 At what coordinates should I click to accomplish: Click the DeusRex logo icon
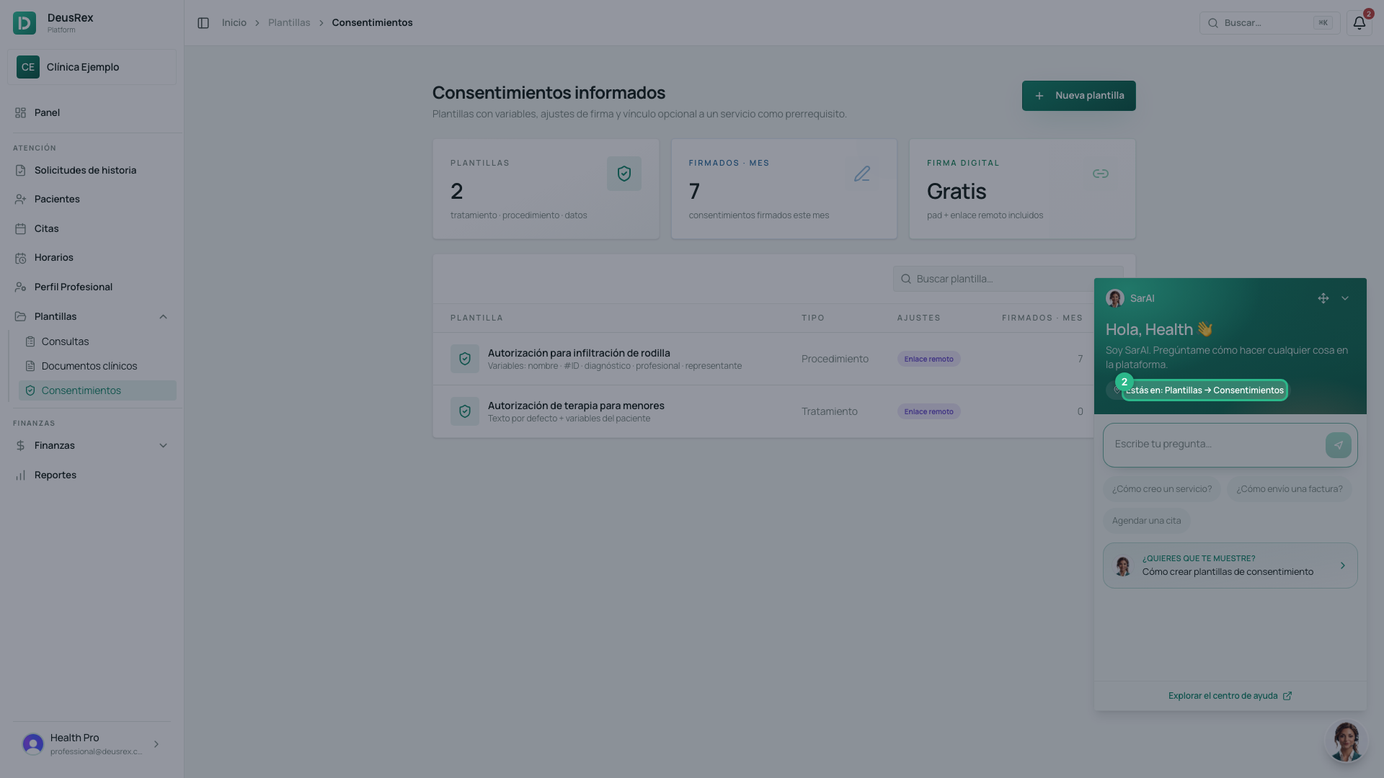click(25, 23)
